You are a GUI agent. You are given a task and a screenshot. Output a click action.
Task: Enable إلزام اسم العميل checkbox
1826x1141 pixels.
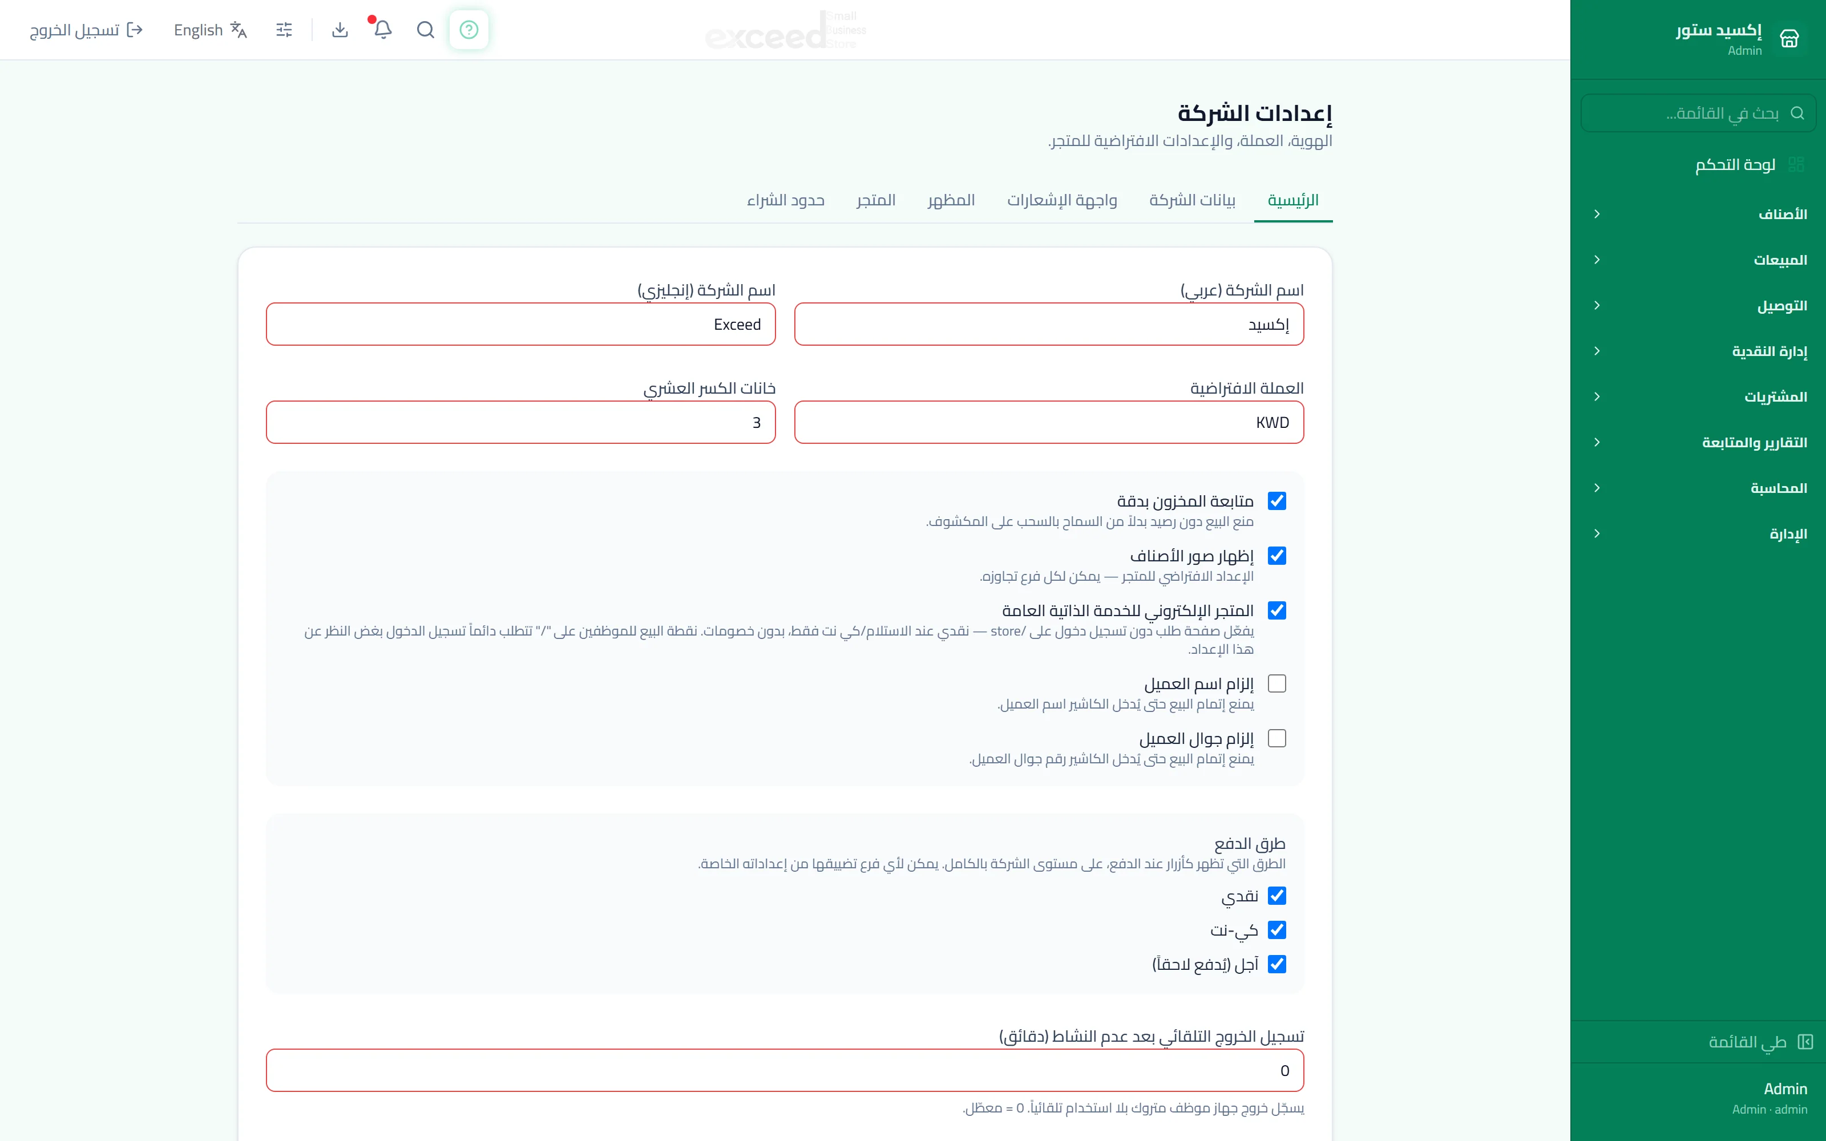(1276, 683)
